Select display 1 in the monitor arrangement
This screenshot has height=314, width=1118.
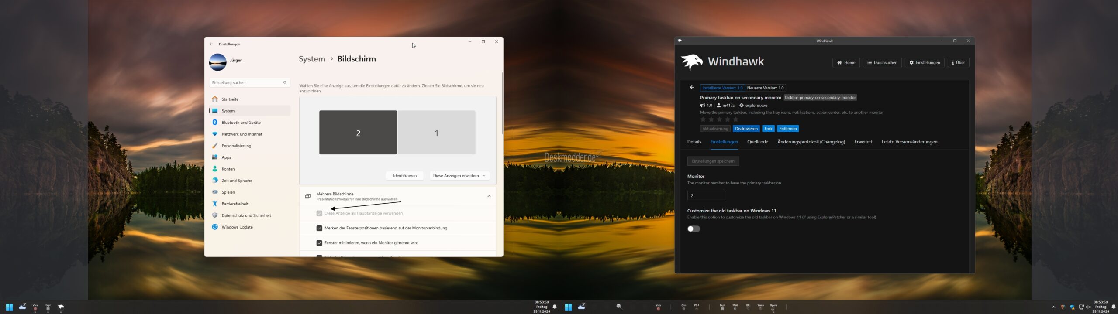tap(437, 133)
